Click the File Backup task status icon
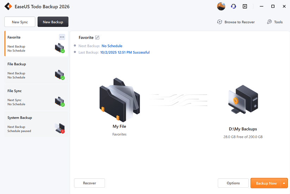The height and width of the screenshot is (194, 290). point(60,75)
